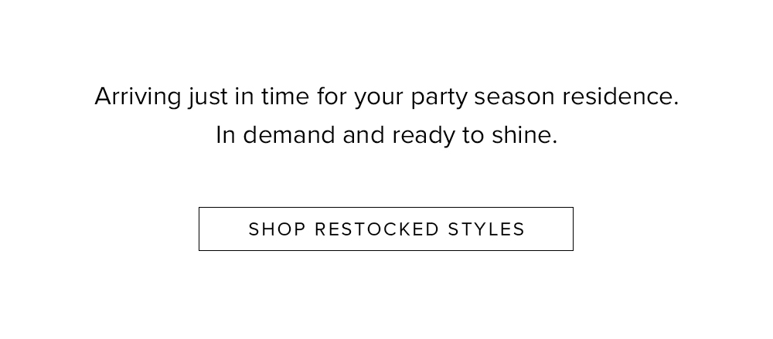
Task: Click the left border of the restocked styles button
Action: tap(199, 229)
